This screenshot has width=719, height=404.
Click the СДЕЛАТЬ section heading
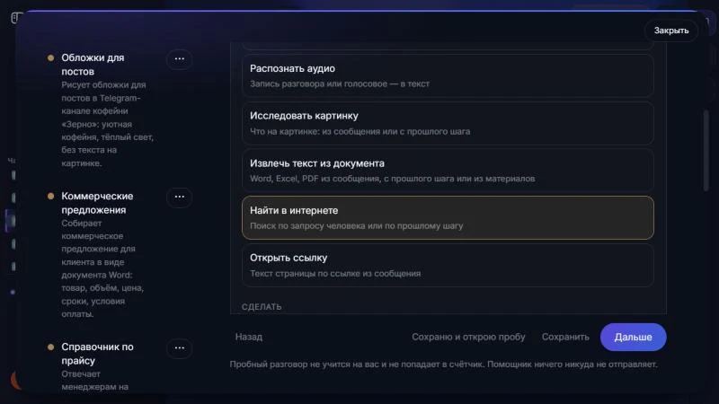(x=262, y=306)
